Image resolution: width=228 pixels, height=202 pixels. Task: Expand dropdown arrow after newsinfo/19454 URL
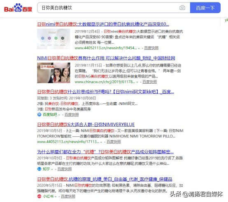(139, 48)
